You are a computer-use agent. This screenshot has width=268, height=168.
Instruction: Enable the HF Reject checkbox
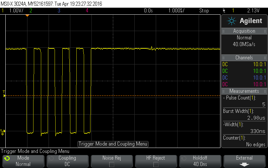pos(156,164)
